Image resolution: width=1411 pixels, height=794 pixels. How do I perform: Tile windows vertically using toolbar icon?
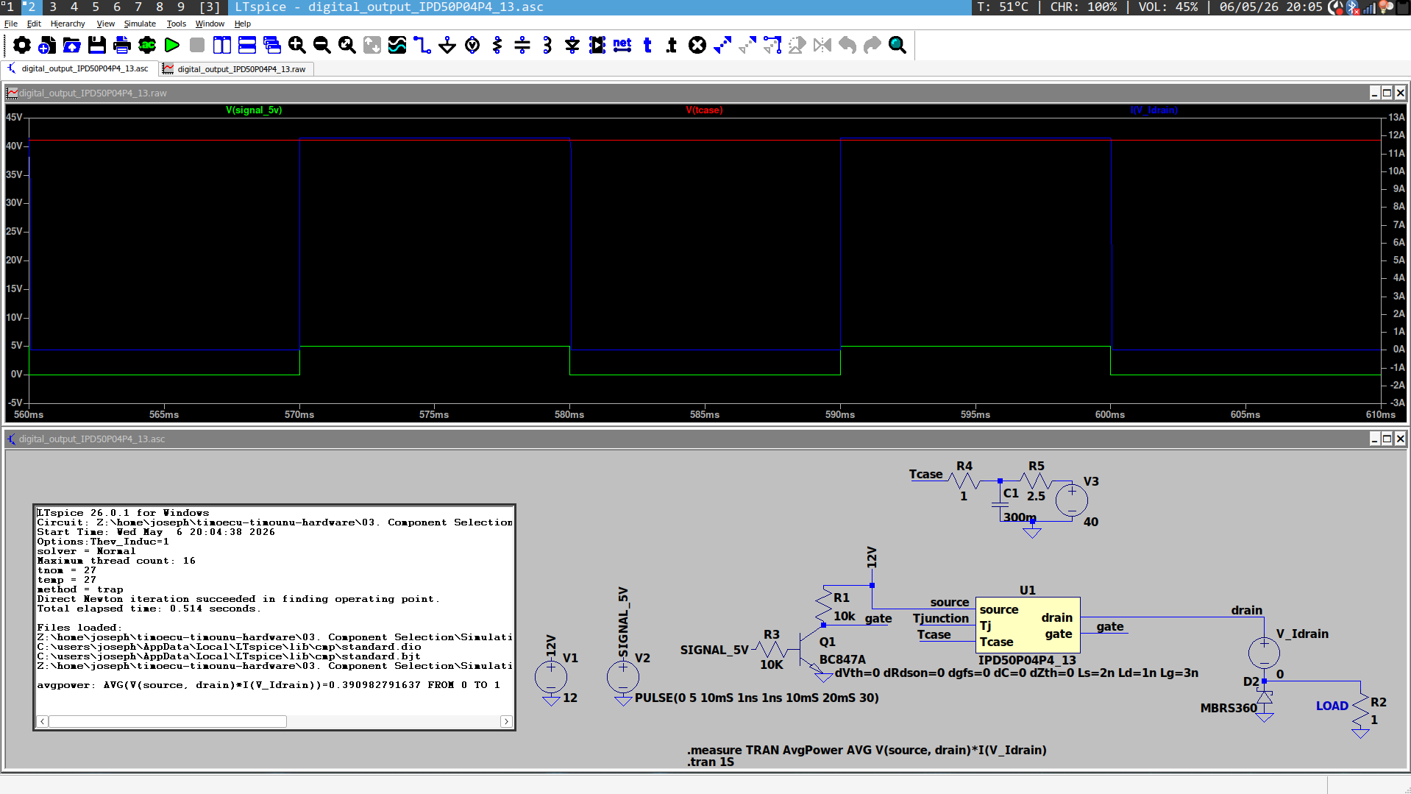[x=222, y=46]
